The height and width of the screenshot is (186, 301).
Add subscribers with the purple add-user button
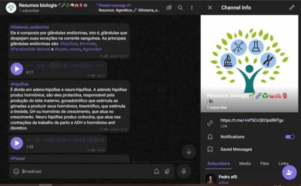[x=289, y=172]
